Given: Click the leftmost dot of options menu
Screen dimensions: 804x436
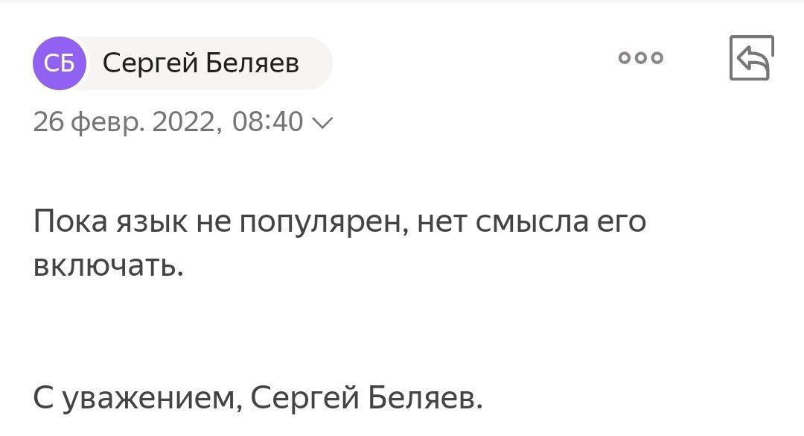Looking at the screenshot, I should pyautogui.click(x=625, y=58).
